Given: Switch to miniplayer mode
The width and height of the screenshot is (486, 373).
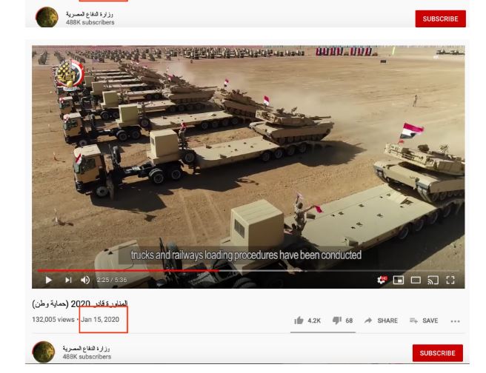Looking at the screenshot, I should click(399, 280).
